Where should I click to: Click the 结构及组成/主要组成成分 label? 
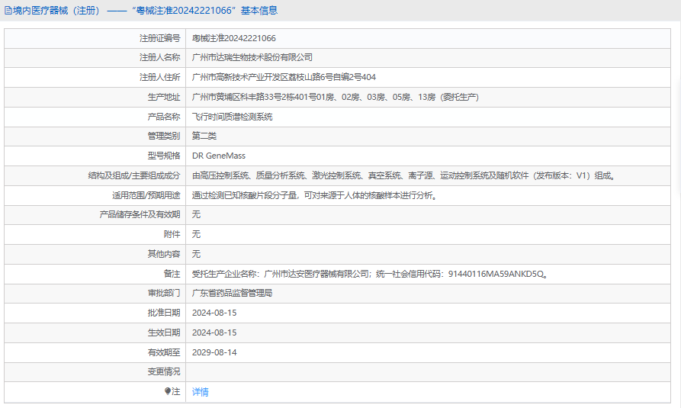[134, 175]
